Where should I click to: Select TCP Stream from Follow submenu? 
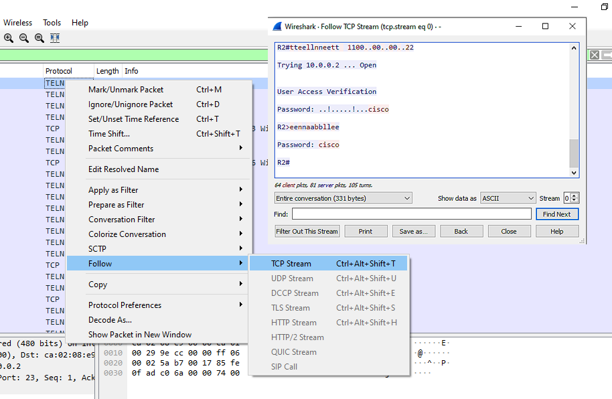(291, 264)
